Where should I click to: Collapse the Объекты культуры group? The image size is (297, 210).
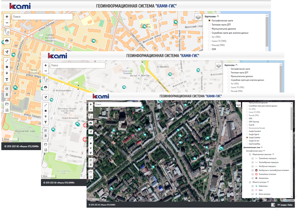pyautogui.click(x=268, y=182)
